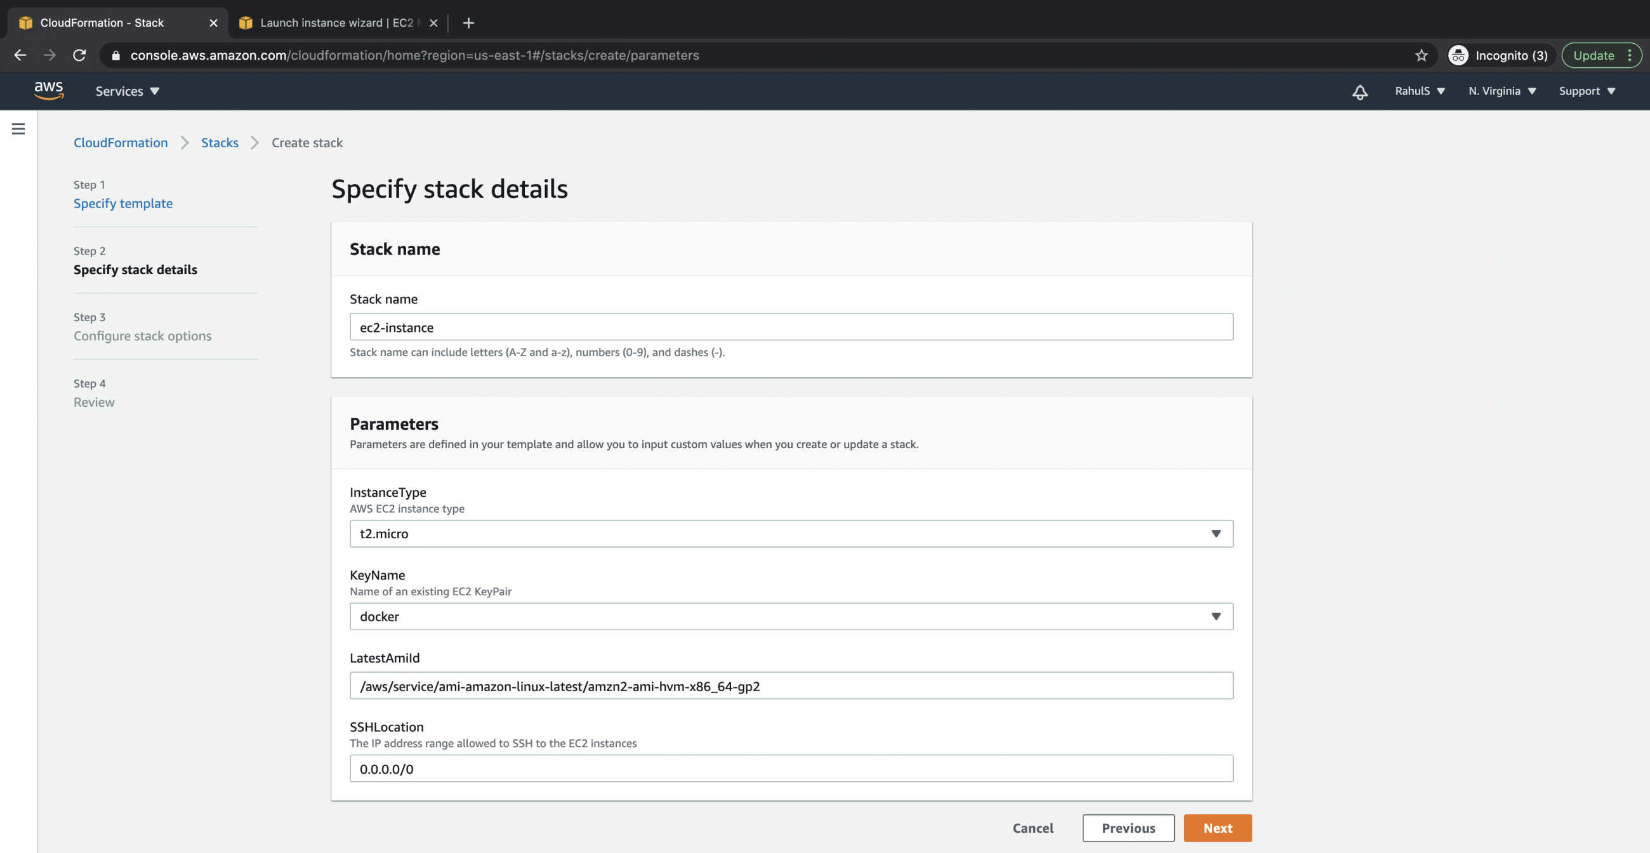Click the Previous button
Viewport: 1650px width, 853px height.
pos(1128,828)
